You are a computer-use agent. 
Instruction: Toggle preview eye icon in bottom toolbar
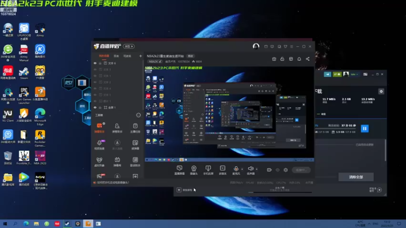coord(278,170)
